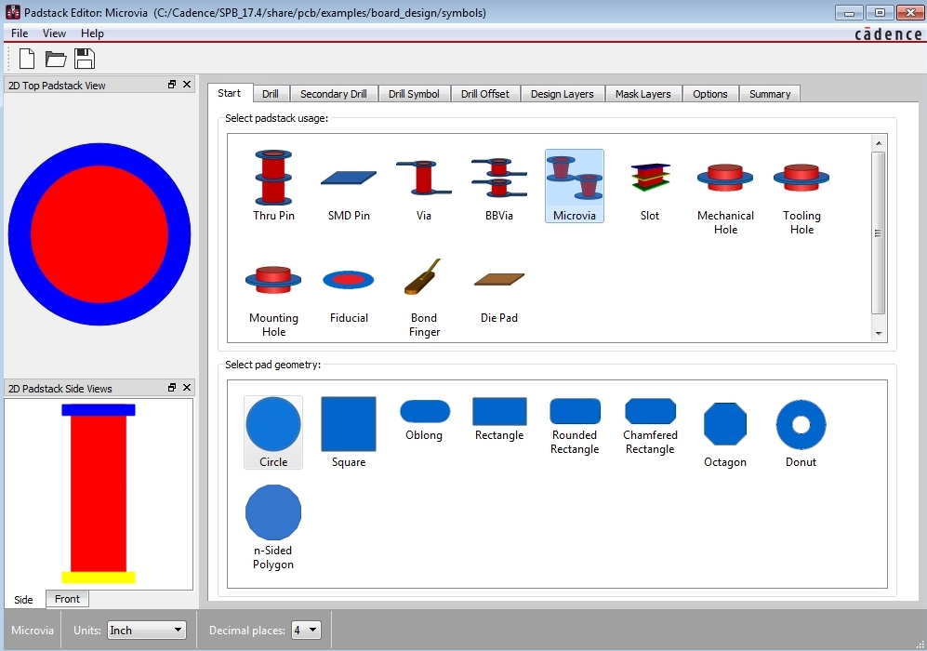This screenshot has height=651, width=927.
Task: Switch to the Mask Layers tab
Action: [642, 94]
